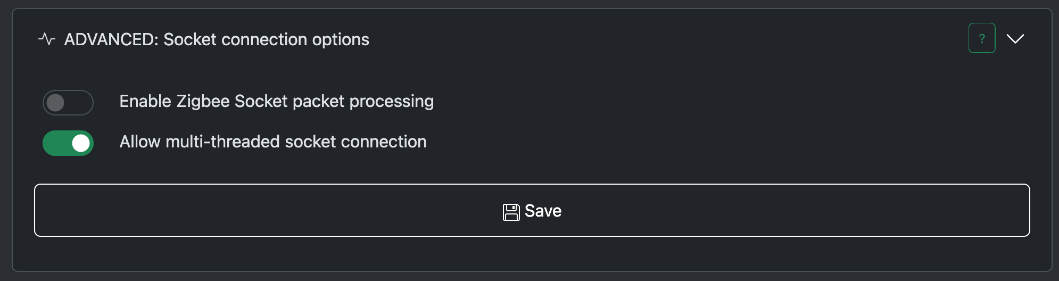Turn off the green multi-threaded toggle
The image size is (1059, 281).
68,143
